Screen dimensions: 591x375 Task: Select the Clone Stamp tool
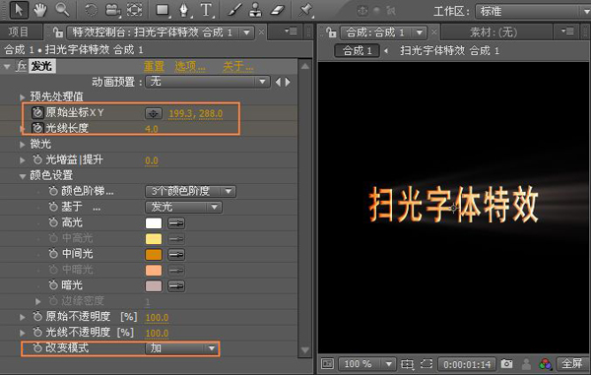255,10
